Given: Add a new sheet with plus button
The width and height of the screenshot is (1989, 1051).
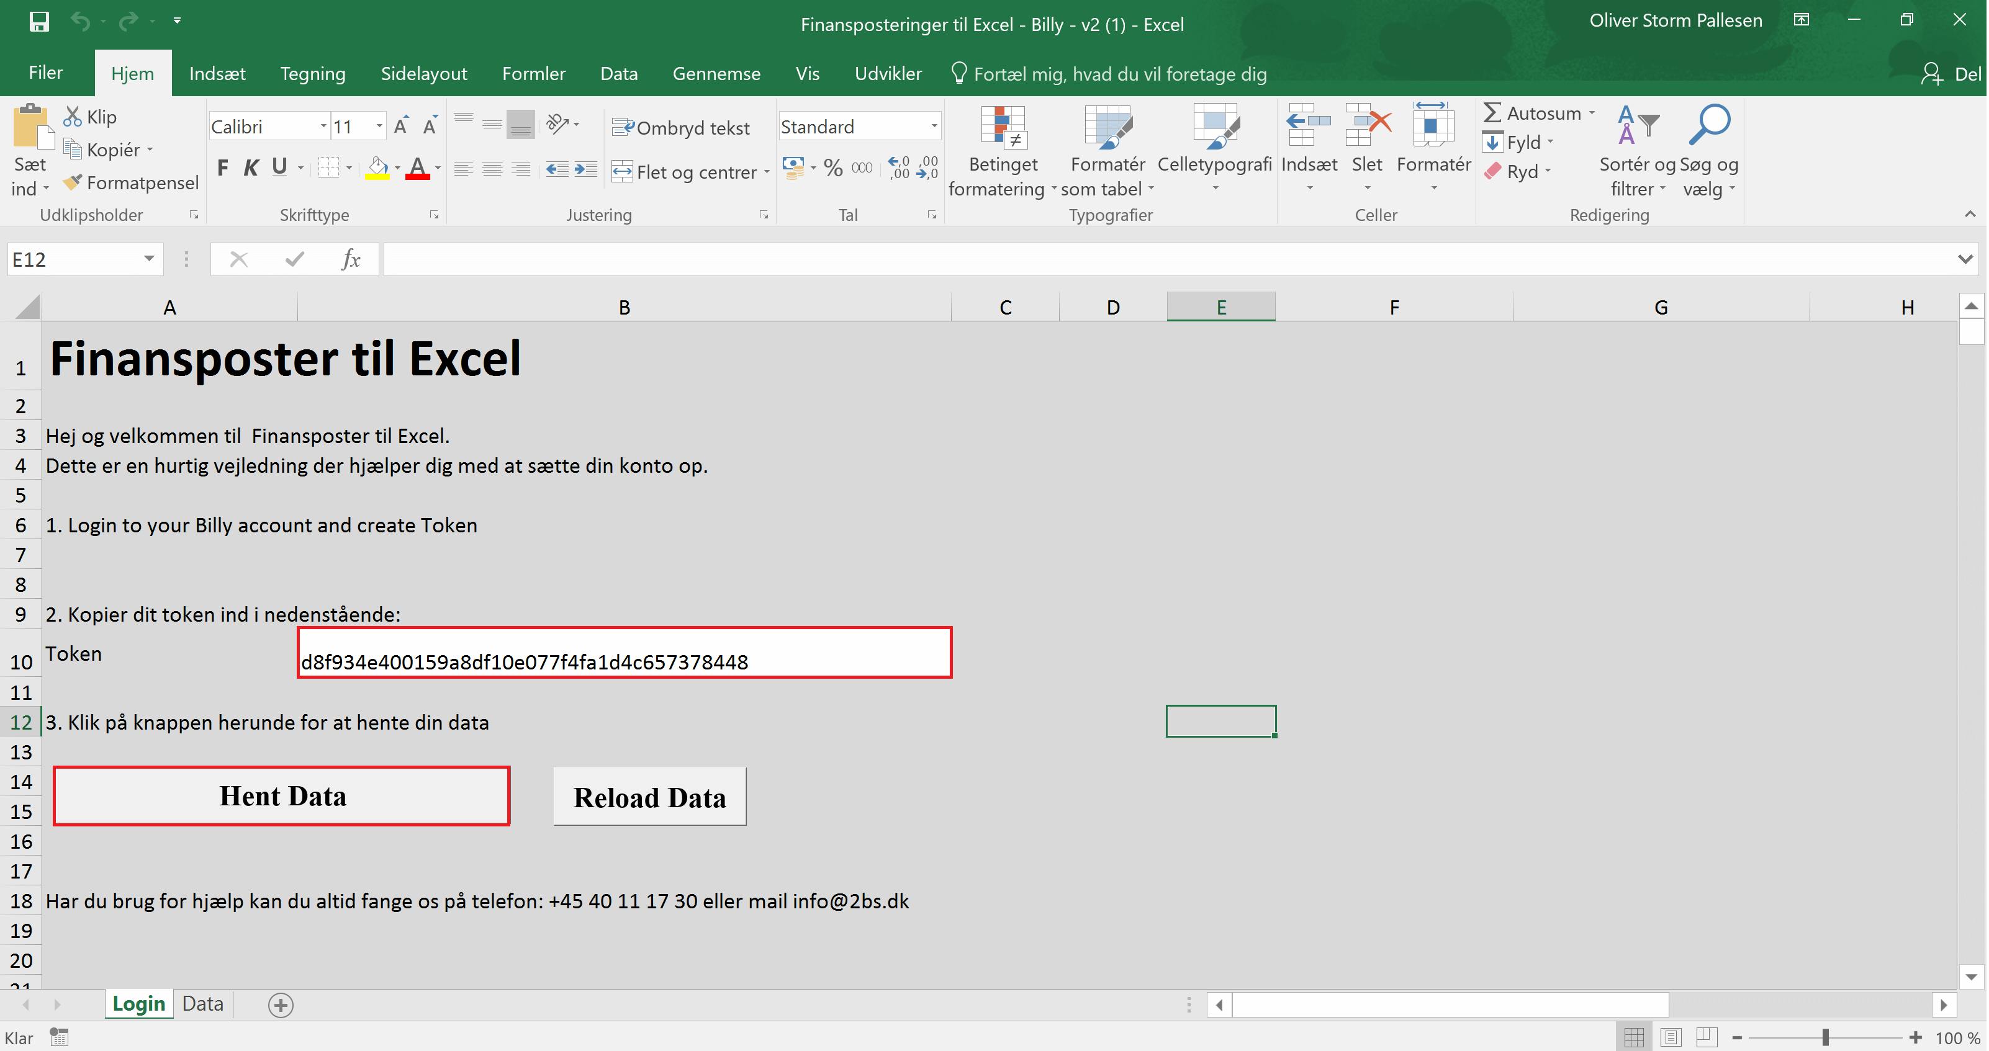Looking at the screenshot, I should pos(280,1004).
